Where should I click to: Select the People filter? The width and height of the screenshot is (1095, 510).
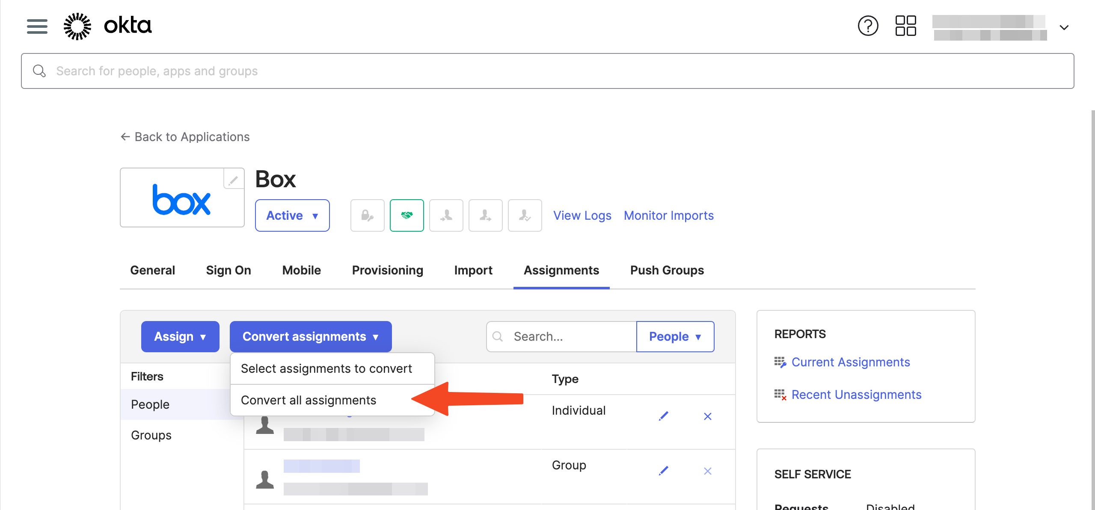pos(181,404)
